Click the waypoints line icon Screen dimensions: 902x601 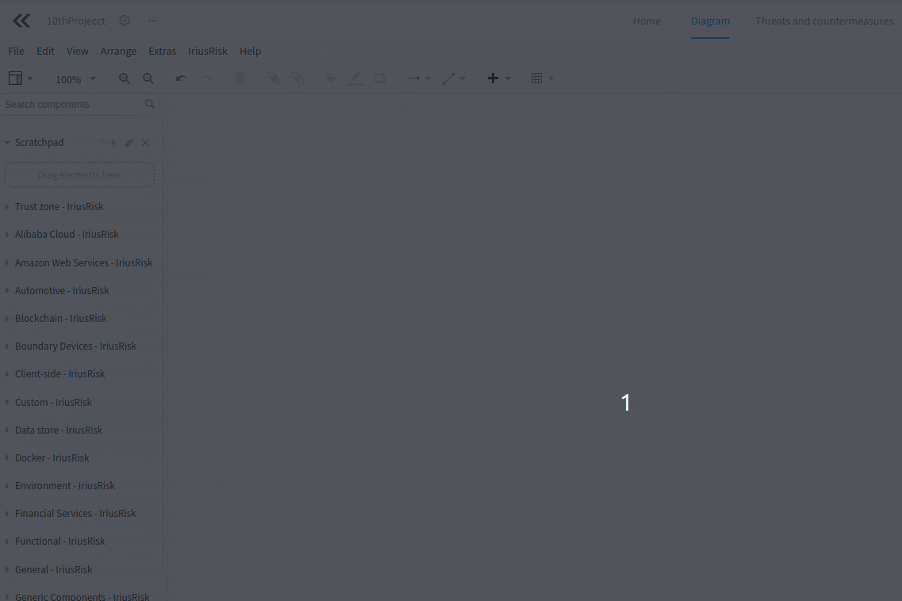point(449,78)
